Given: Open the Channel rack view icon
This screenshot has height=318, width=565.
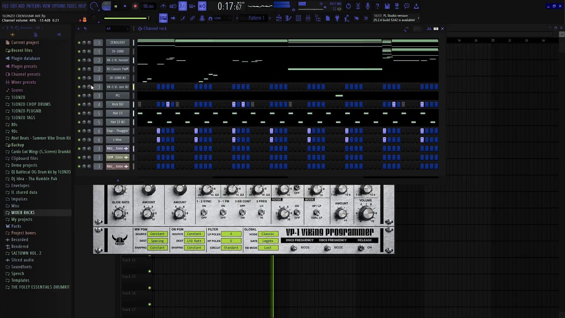Looking at the screenshot, I should (x=298, y=18).
